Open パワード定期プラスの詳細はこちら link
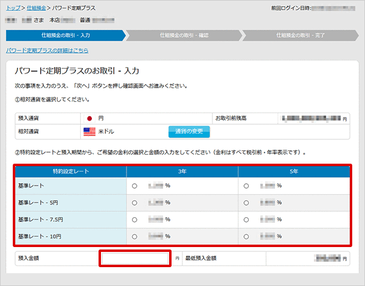The width and height of the screenshot is (365, 286). 47,51
